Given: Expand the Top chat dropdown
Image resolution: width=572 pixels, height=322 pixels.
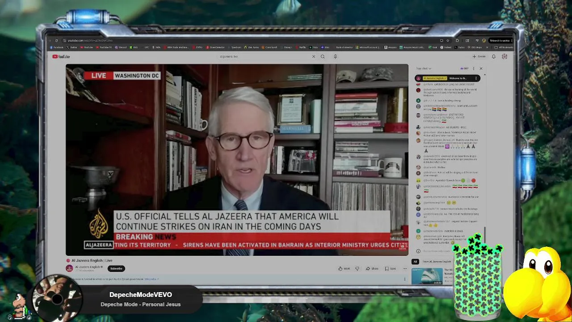Looking at the screenshot, I should (424, 68).
